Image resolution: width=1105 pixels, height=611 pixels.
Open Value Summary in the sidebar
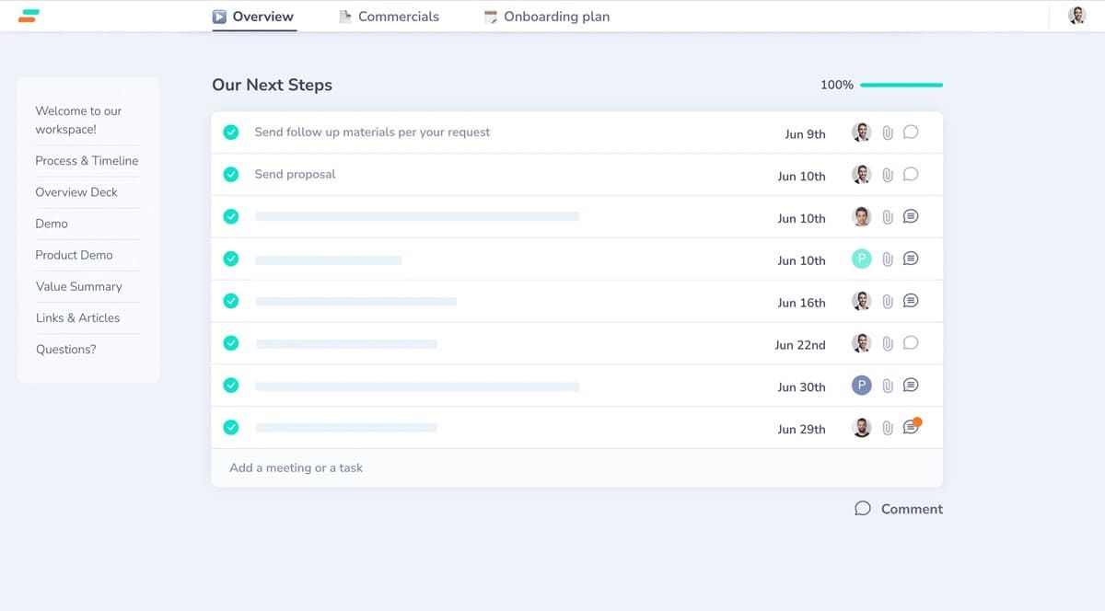pos(78,286)
